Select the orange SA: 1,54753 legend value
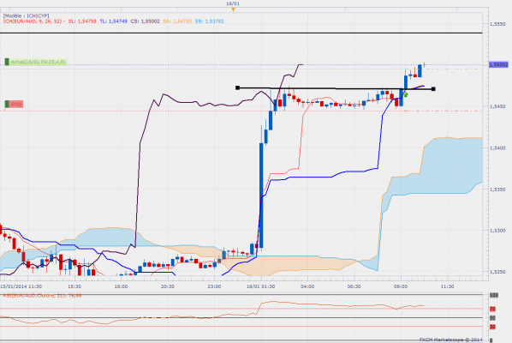512x343 pixels. click(177, 21)
